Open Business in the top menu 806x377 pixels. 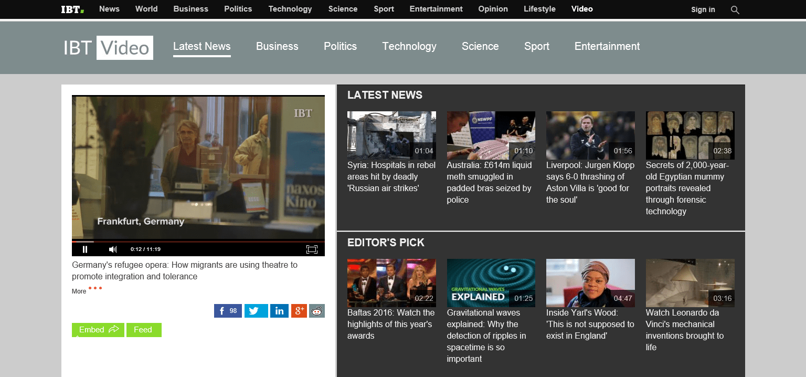(191, 9)
